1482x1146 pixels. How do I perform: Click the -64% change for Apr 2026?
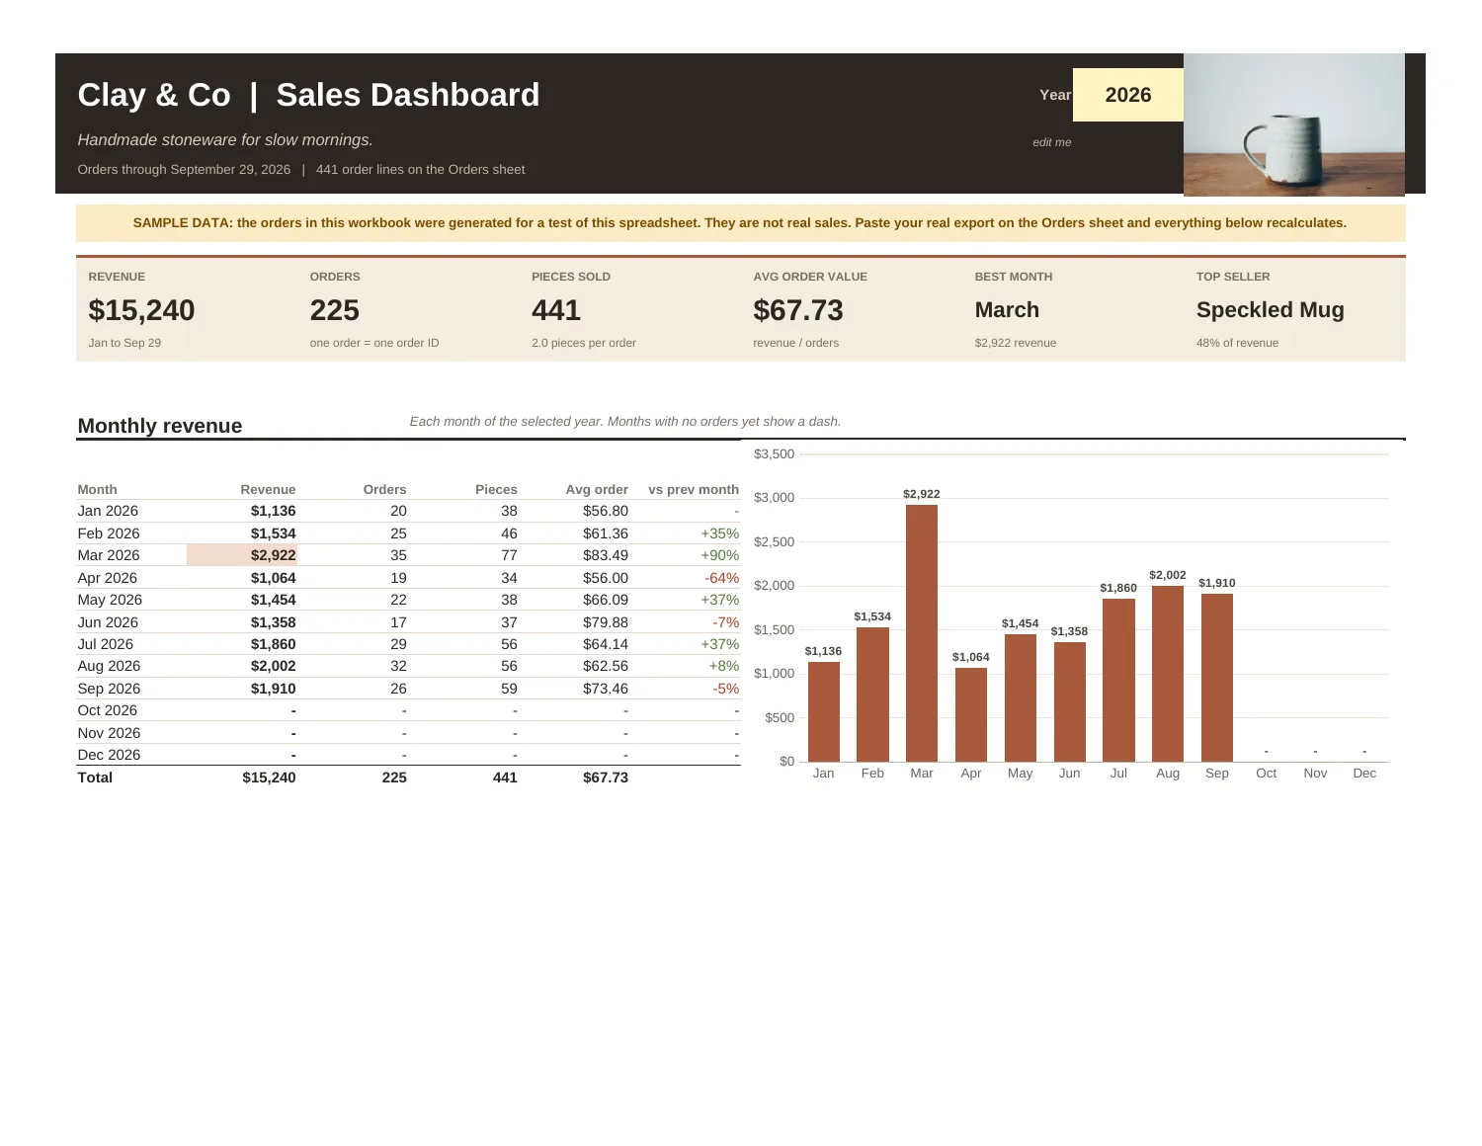[721, 578]
